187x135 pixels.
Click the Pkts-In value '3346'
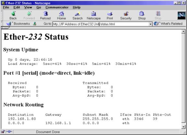[x=139, y=119]
